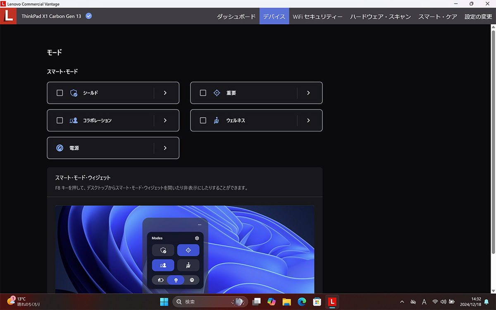Click the スマート・モード・ウィジェット heading
This screenshot has width=496, height=310.
coord(83,178)
